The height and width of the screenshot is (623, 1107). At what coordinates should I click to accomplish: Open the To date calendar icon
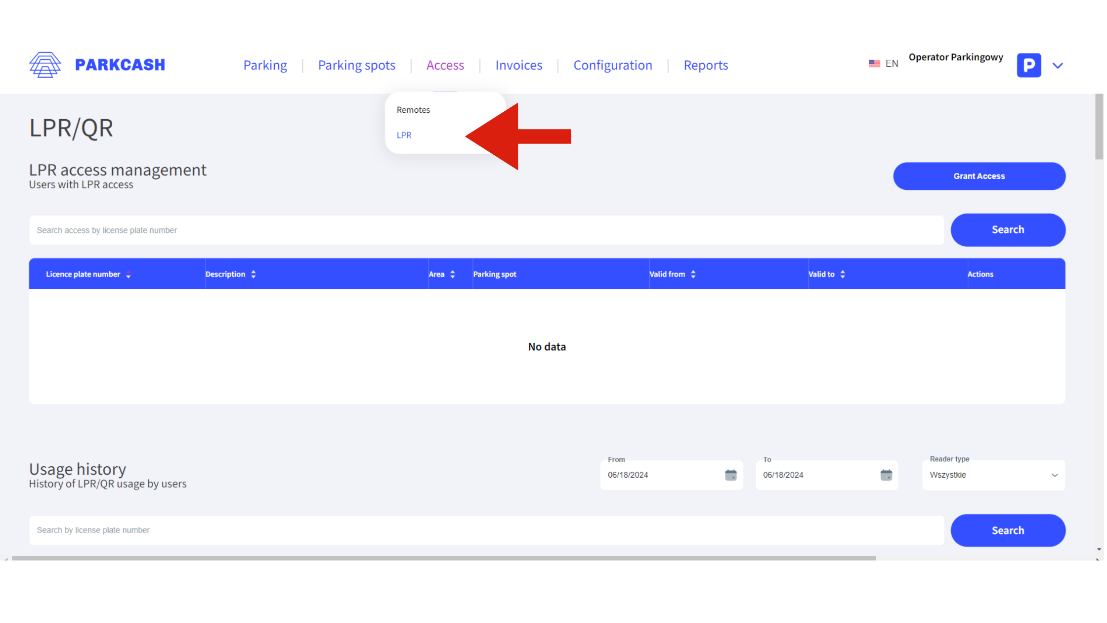(886, 475)
